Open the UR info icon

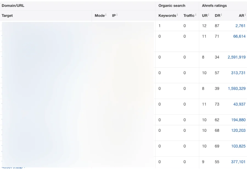(209, 15)
